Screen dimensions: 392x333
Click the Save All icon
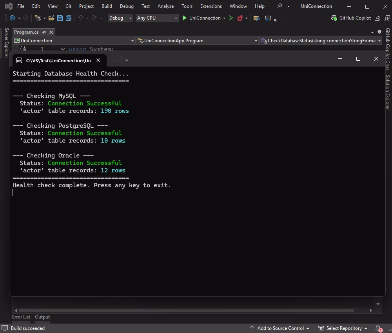[x=69, y=18]
